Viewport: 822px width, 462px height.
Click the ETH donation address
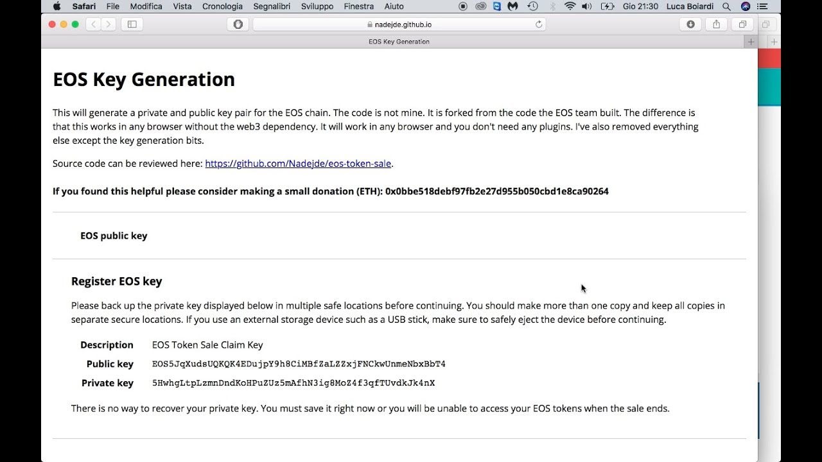point(497,191)
